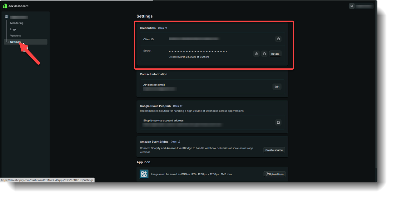Viewport: 393px width, 198px height.
Task: Click the Client ID label
Action: click(x=149, y=39)
